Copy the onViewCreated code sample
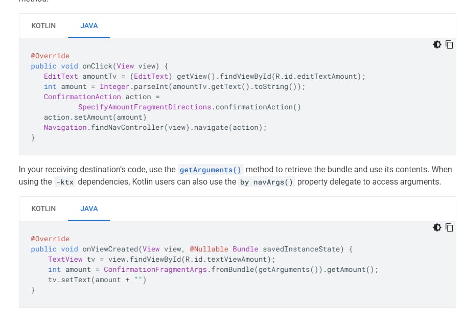The image size is (464, 322). pos(449,227)
